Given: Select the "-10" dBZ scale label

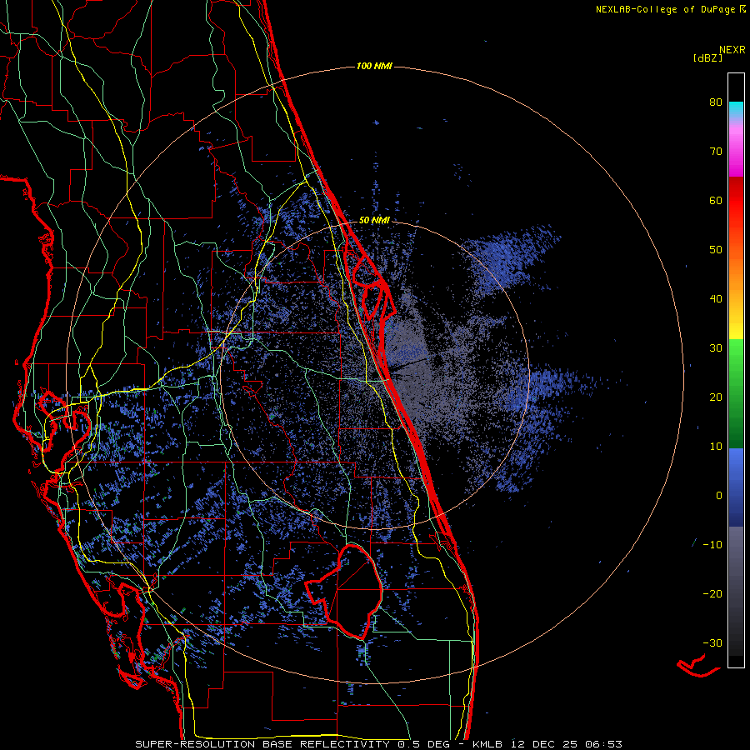Looking at the screenshot, I should pos(712,545).
